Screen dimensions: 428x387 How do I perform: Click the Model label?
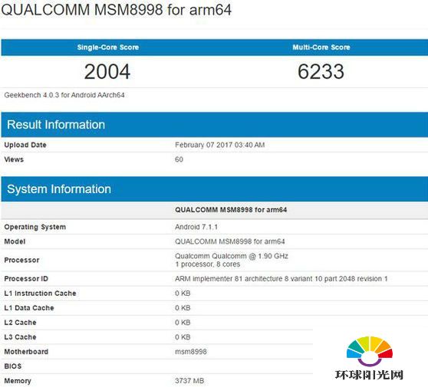15,241
